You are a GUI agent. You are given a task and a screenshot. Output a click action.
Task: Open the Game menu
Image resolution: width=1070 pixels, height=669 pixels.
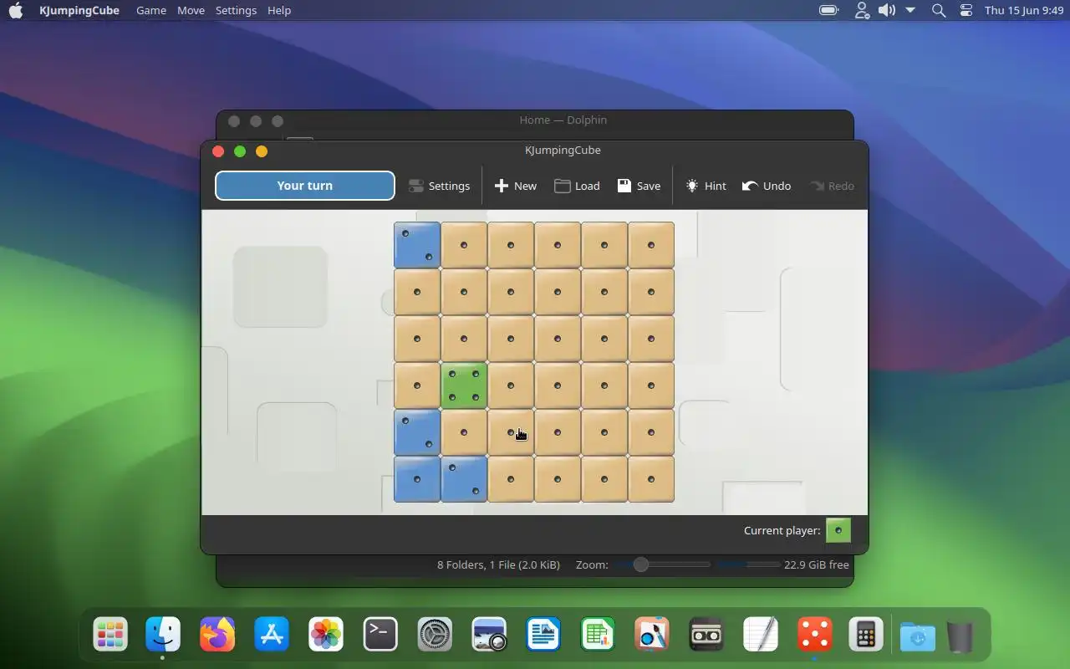151,10
